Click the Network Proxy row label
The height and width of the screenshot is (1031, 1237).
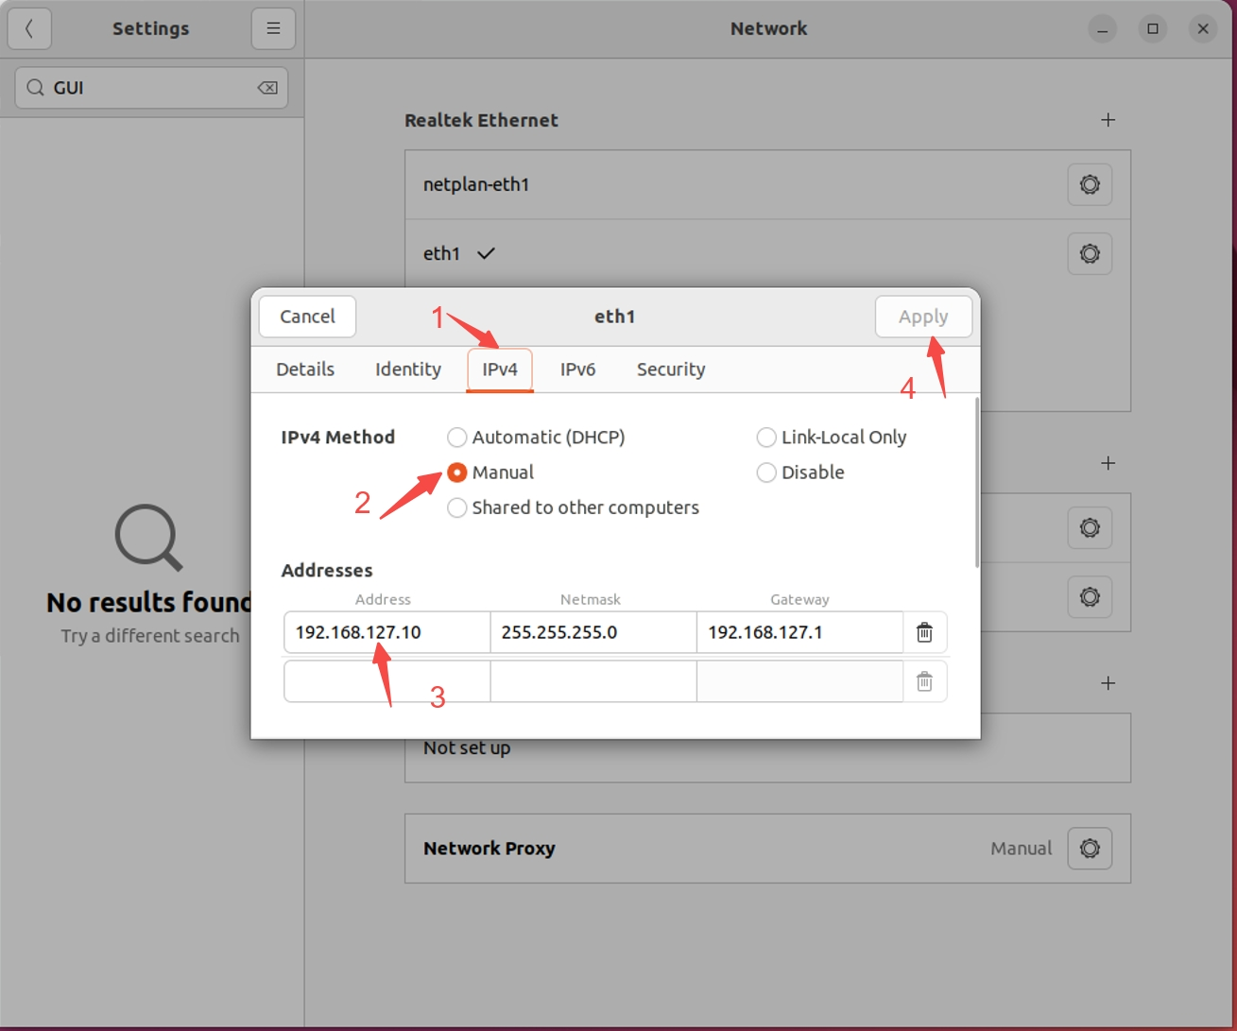490,849
